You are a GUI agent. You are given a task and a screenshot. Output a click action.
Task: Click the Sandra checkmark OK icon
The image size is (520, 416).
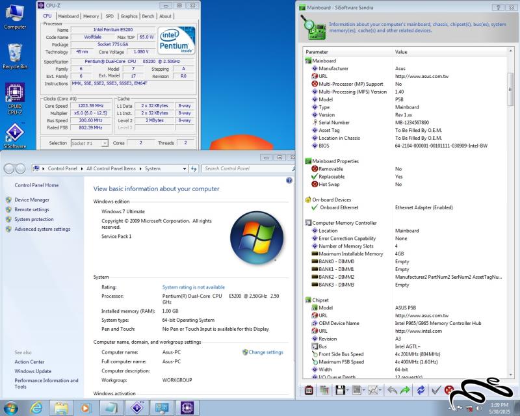click(x=435, y=390)
